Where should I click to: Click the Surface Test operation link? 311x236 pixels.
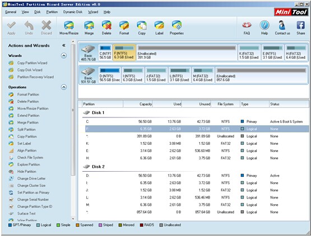pyautogui.click(x=26, y=214)
